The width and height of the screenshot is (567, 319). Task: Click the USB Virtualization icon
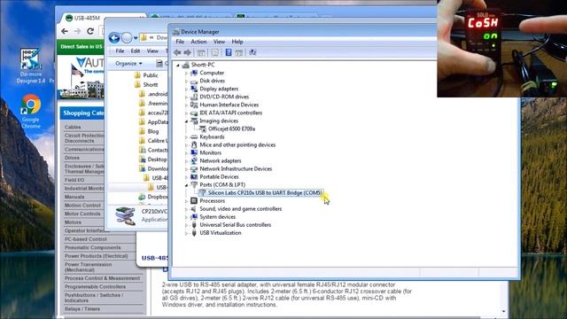[194, 233]
